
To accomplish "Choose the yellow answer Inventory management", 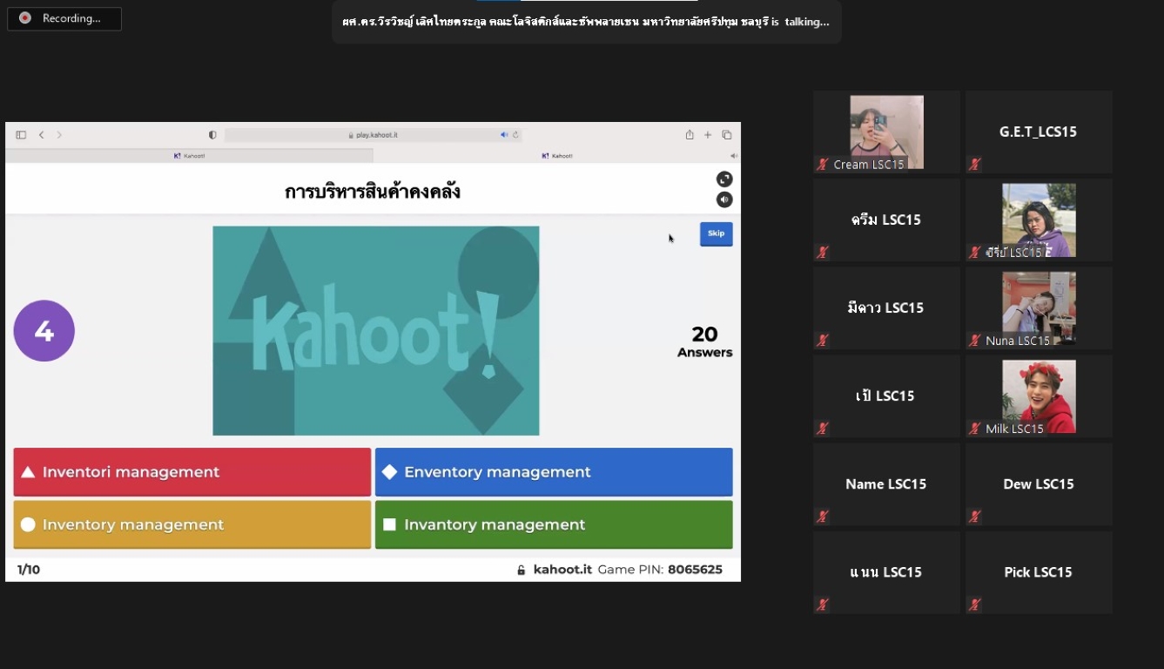I will pos(192,524).
